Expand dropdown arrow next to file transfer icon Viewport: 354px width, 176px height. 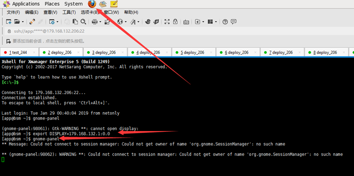[x=203, y=22]
